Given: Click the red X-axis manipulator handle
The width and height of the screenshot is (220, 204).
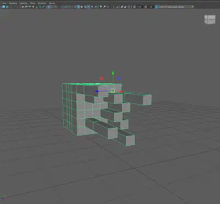Looking at the screenshot, I should [x=122, y=91].
